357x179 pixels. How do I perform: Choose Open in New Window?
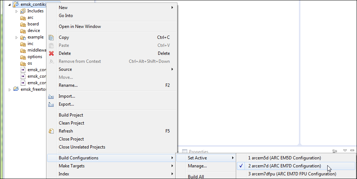[112, 27]
